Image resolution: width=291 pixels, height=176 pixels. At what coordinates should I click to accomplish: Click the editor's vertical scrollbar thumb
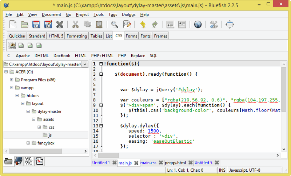[x=284, y=89]
